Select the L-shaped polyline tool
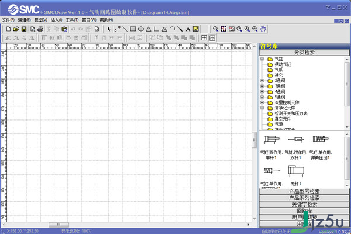This screenshot has width=351, height=234. click(156, 29)
